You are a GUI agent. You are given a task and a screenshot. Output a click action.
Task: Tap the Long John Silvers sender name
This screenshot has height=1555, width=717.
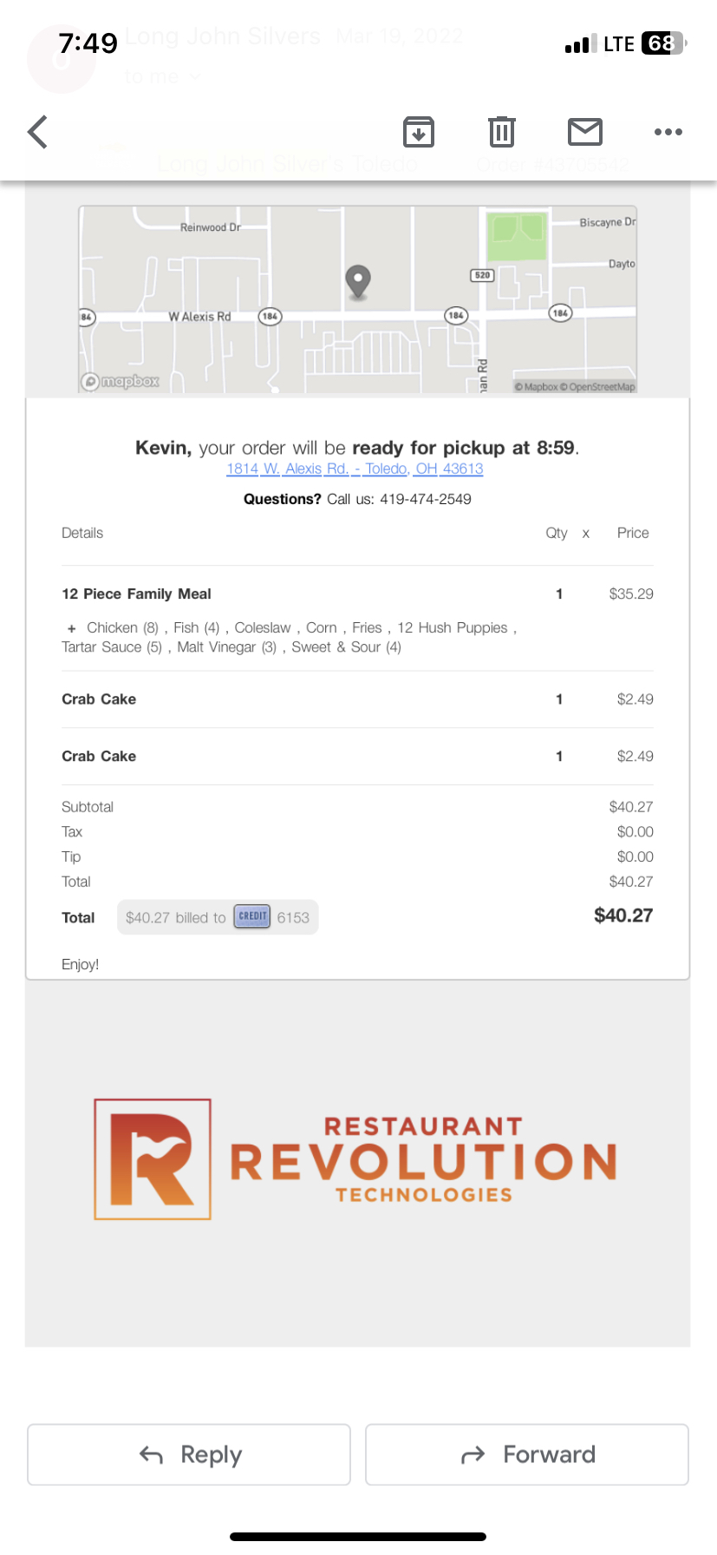[x=223, y=36]
